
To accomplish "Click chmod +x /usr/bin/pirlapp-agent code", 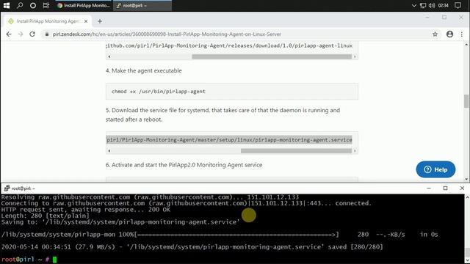I will point(159,92).
